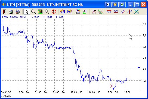Click the pie chart with right bracket icon
Image resolution: width=148 pixels, height=99 pixels.
pos(69,12)
